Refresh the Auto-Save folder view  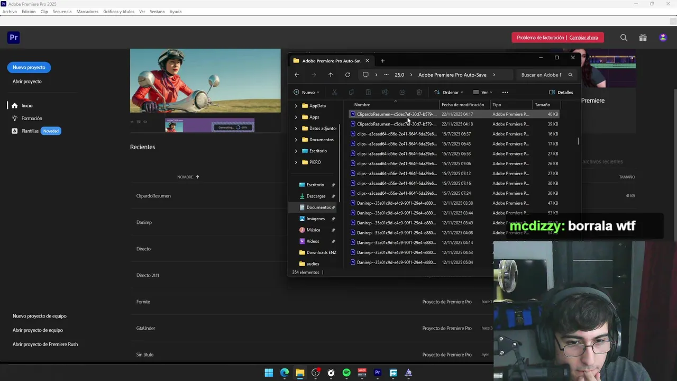point(347,75)
